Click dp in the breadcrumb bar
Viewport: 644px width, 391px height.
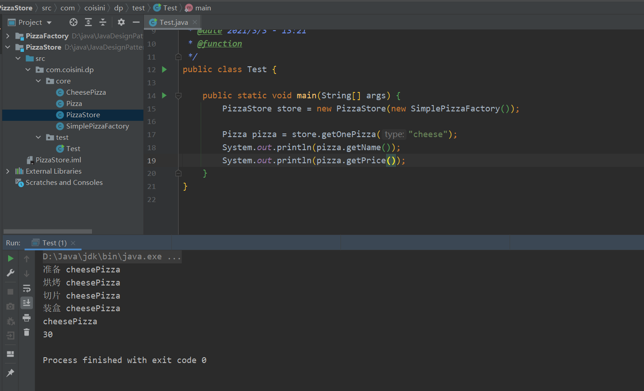[119, 8]
